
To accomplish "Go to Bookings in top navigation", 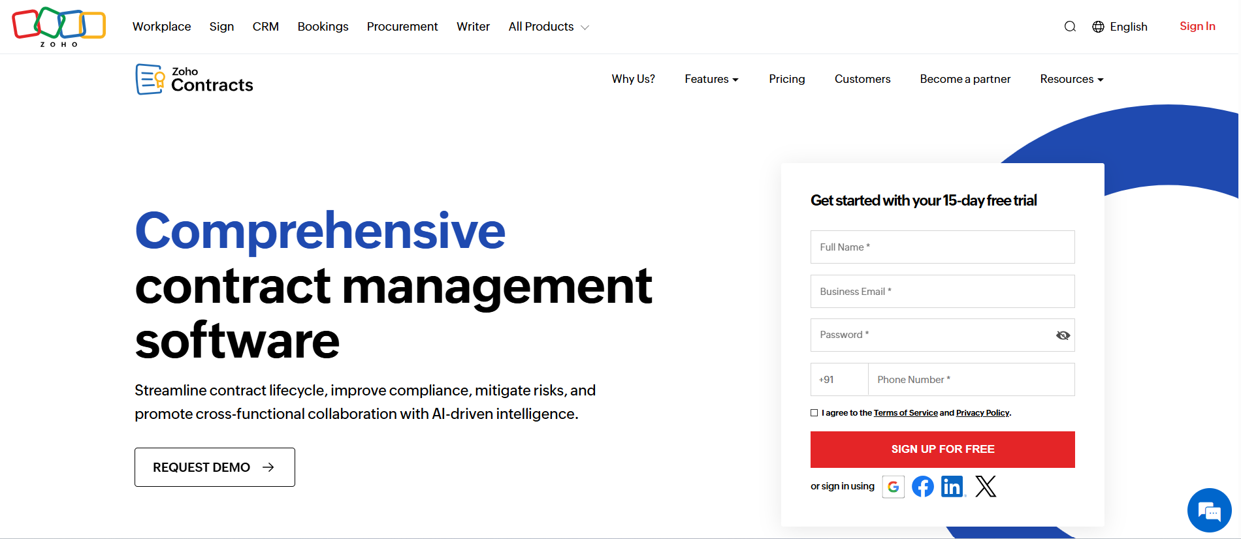I will click(x=323, y=27).
